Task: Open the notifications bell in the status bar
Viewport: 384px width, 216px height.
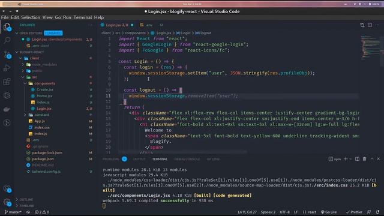Action: coord(377,212)
